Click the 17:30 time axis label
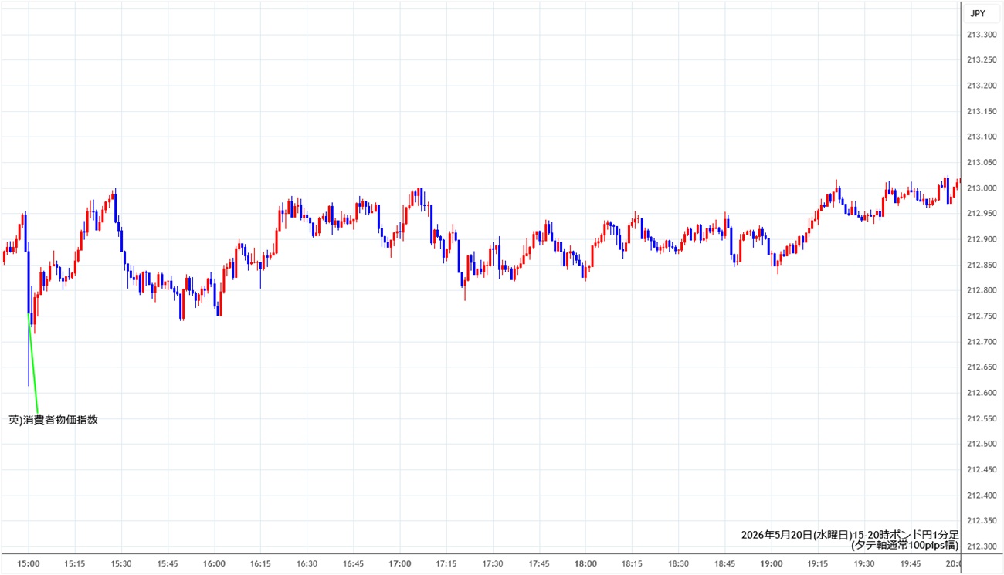The image size is (1004, 575). pos(493,563)
